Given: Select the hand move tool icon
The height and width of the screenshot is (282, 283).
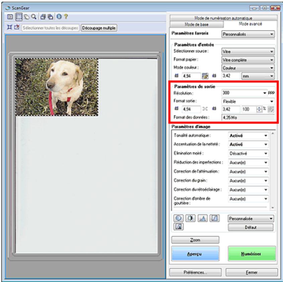Looking at the screenshot, I should 27,17.
